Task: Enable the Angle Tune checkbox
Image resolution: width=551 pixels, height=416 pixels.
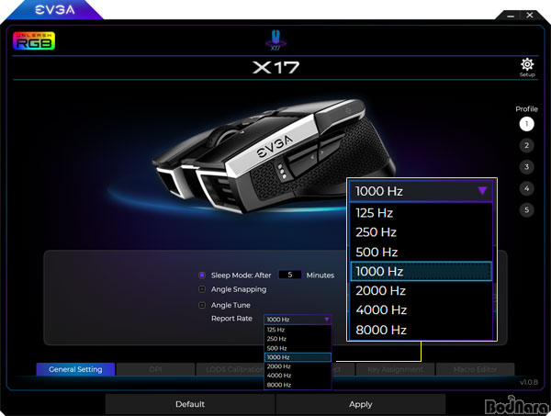Action: [x=202, y=305]
